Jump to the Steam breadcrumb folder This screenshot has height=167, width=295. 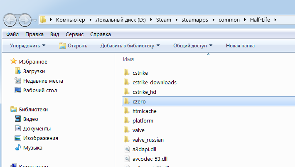click(163, 20)
